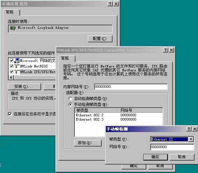The width and height of the screenshot is (198, 173).
Task: Click the 添加 button under frame list
Action: coord(87,143)
